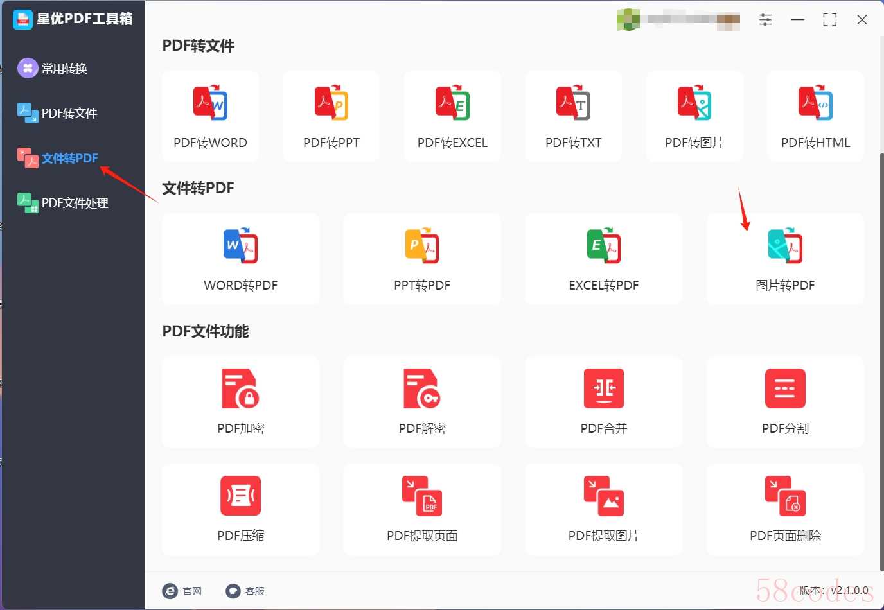Image resolution: width=884 pixels, height=610 pixels.
Task: Select the PDF分割 split icon
Action: (x=785, y=388)
